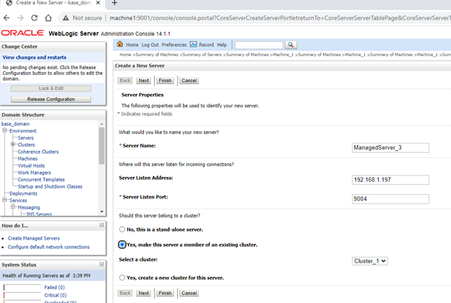451x303 pixels.
Task: Open a new browser tab
Action: pos(114,3)
